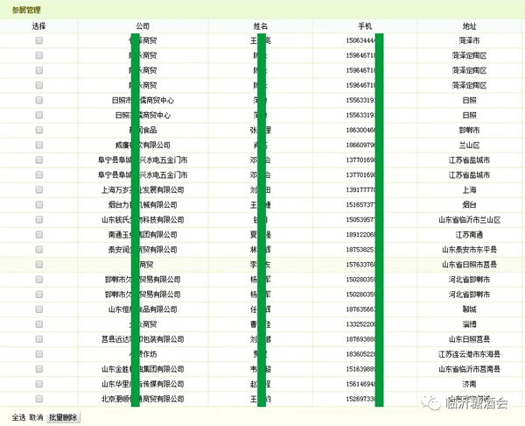This screenshot has height=426, width=525.
Task: Open the 参展管理 panel title
Action: (x=26, y=10)
